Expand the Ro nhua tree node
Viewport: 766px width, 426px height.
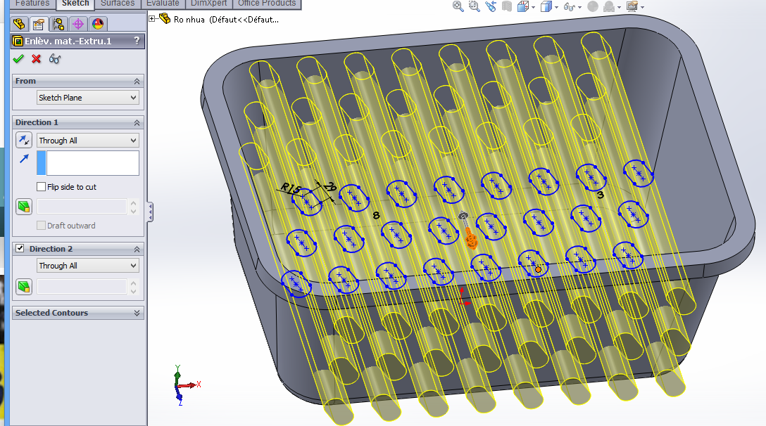tap(152, 19)
